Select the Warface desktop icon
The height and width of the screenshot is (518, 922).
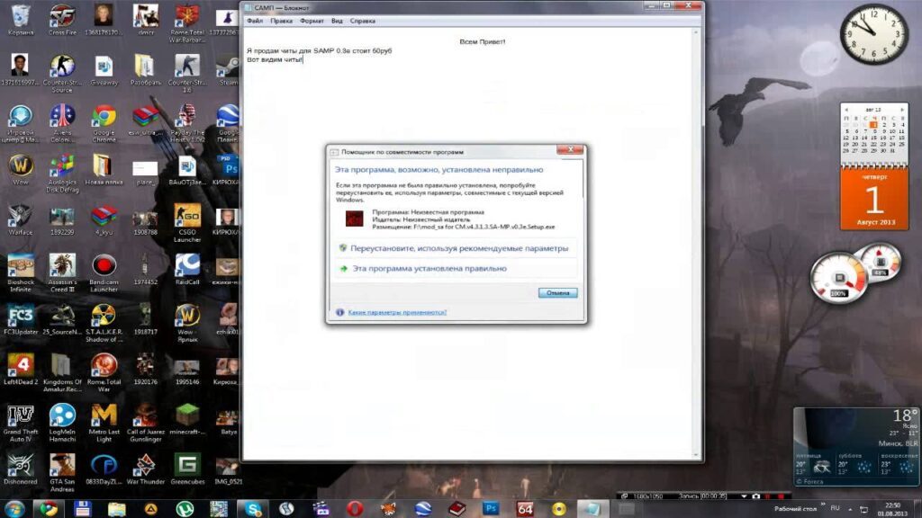(x=21, y=220)
